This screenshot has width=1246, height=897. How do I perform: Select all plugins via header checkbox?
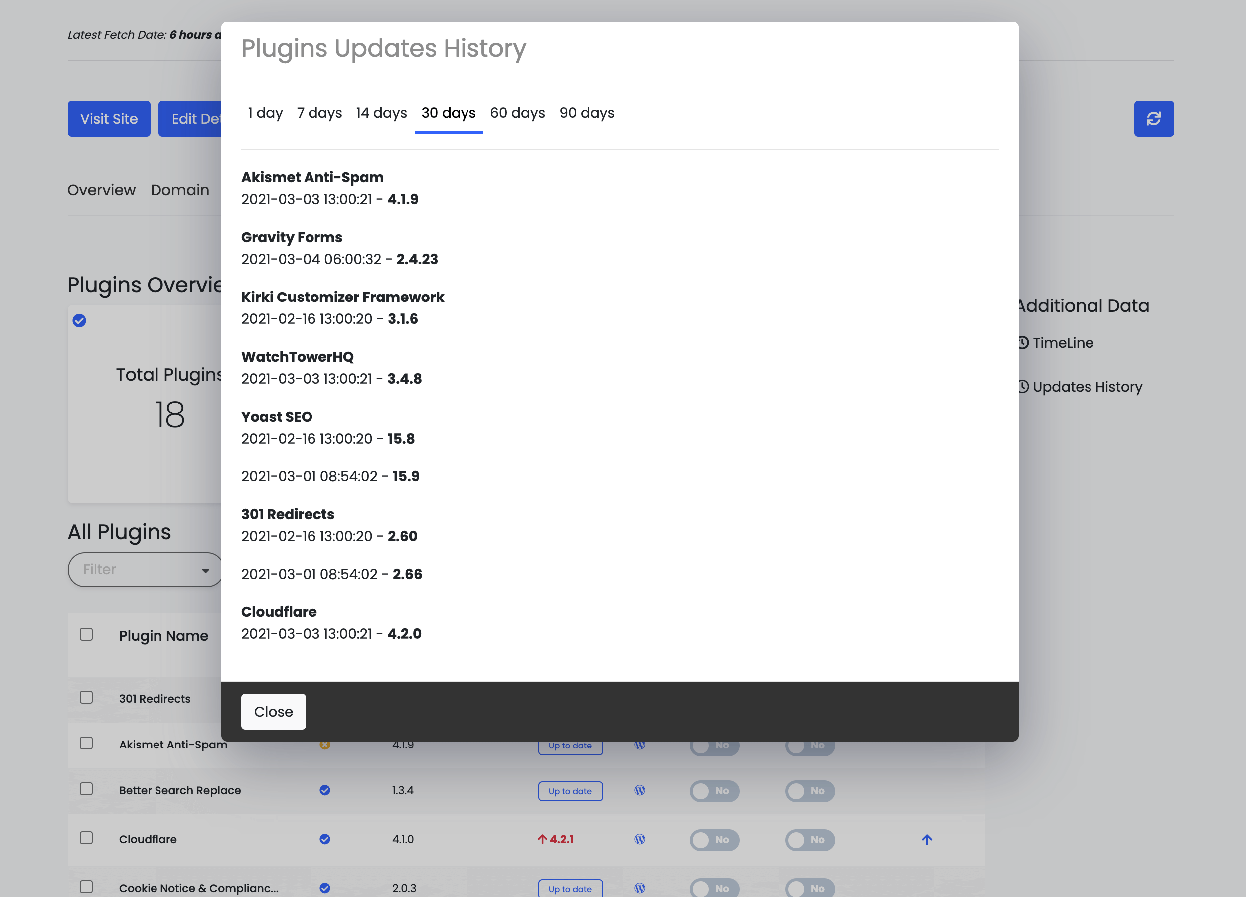click(x=86, y=634)
